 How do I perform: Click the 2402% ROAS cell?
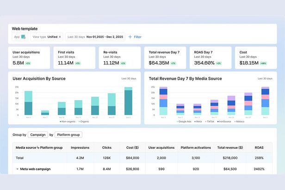[259, 169]
